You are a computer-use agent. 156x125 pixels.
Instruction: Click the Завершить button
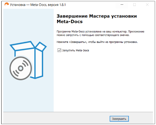(x=119, y=119)
